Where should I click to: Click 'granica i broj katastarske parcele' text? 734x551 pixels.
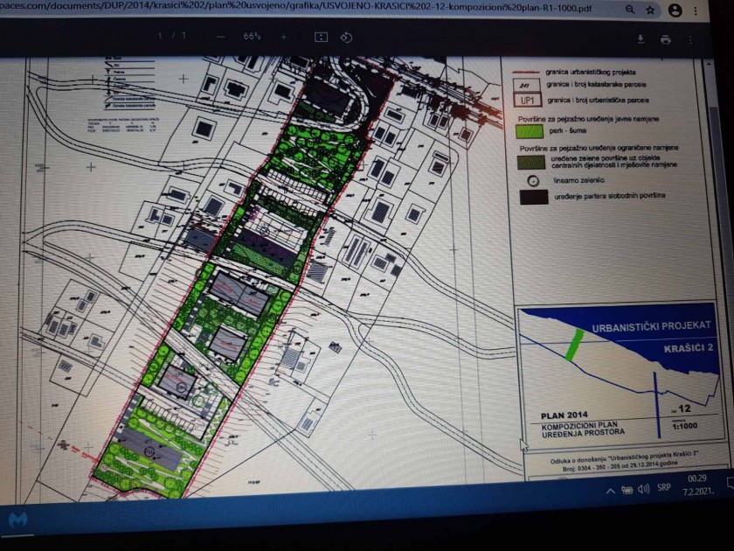pyautogui.click(x=596, y=85)
